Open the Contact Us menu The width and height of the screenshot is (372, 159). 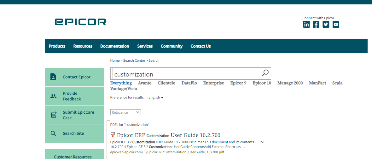(201, 46)
